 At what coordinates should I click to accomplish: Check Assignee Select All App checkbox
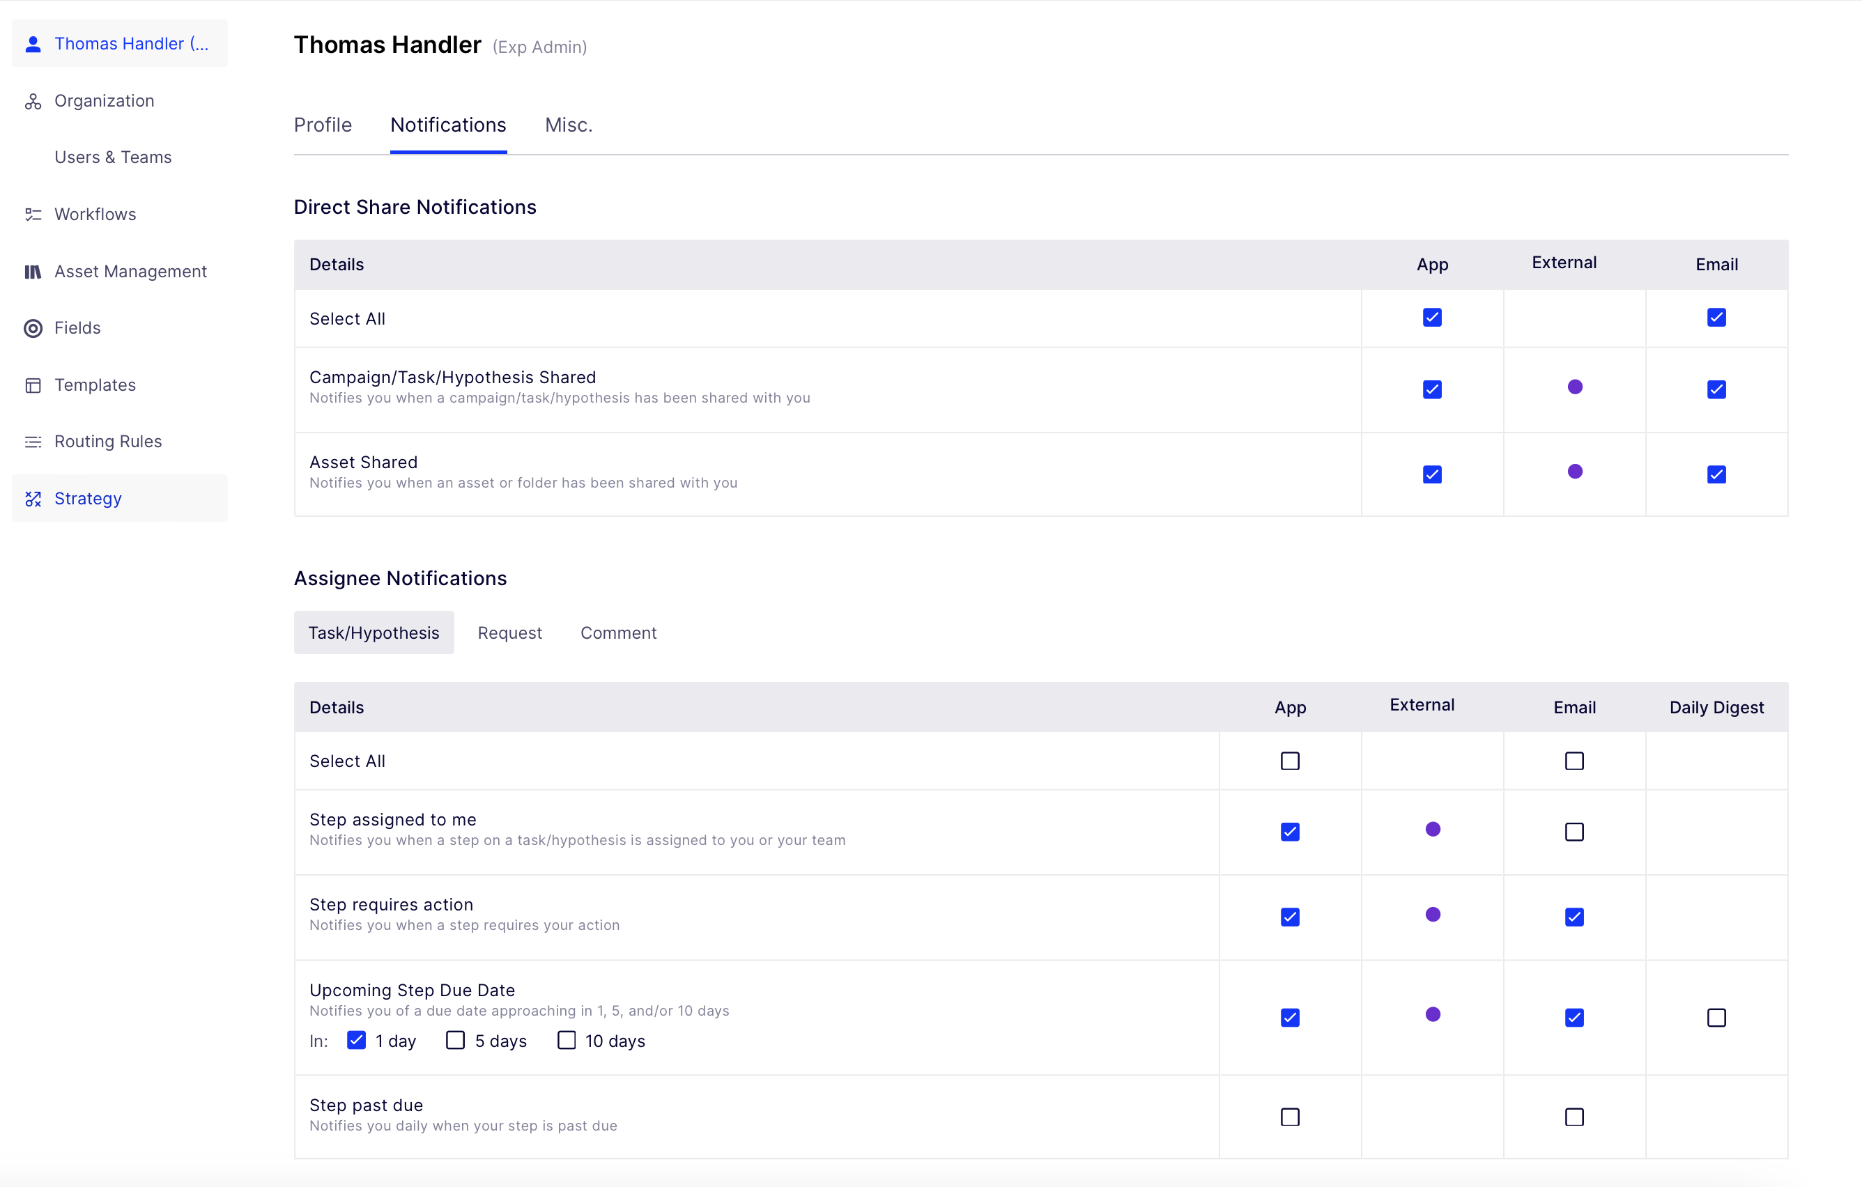click(x=1290, y=761)
